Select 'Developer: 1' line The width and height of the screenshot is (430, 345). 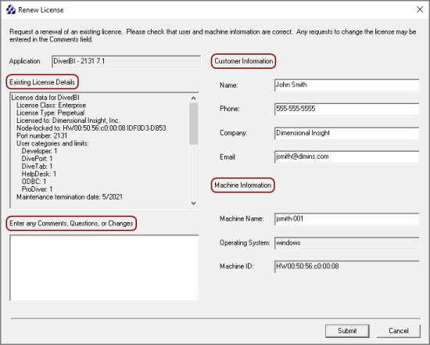coord(40,151)
